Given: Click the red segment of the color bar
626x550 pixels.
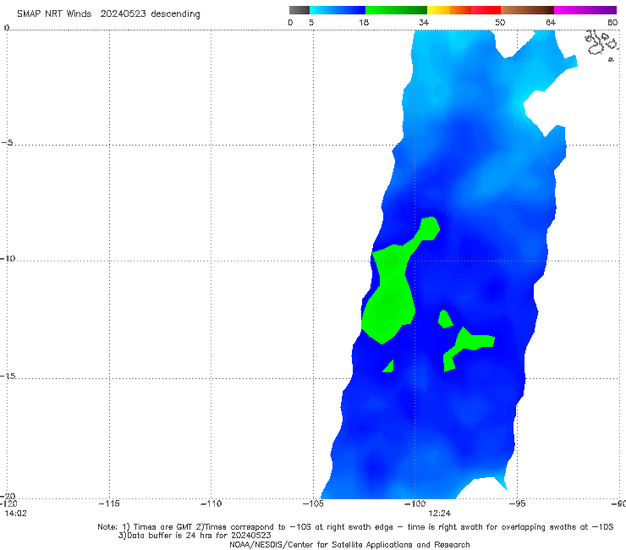Looking at the screenshot, I should coord(486,10).
